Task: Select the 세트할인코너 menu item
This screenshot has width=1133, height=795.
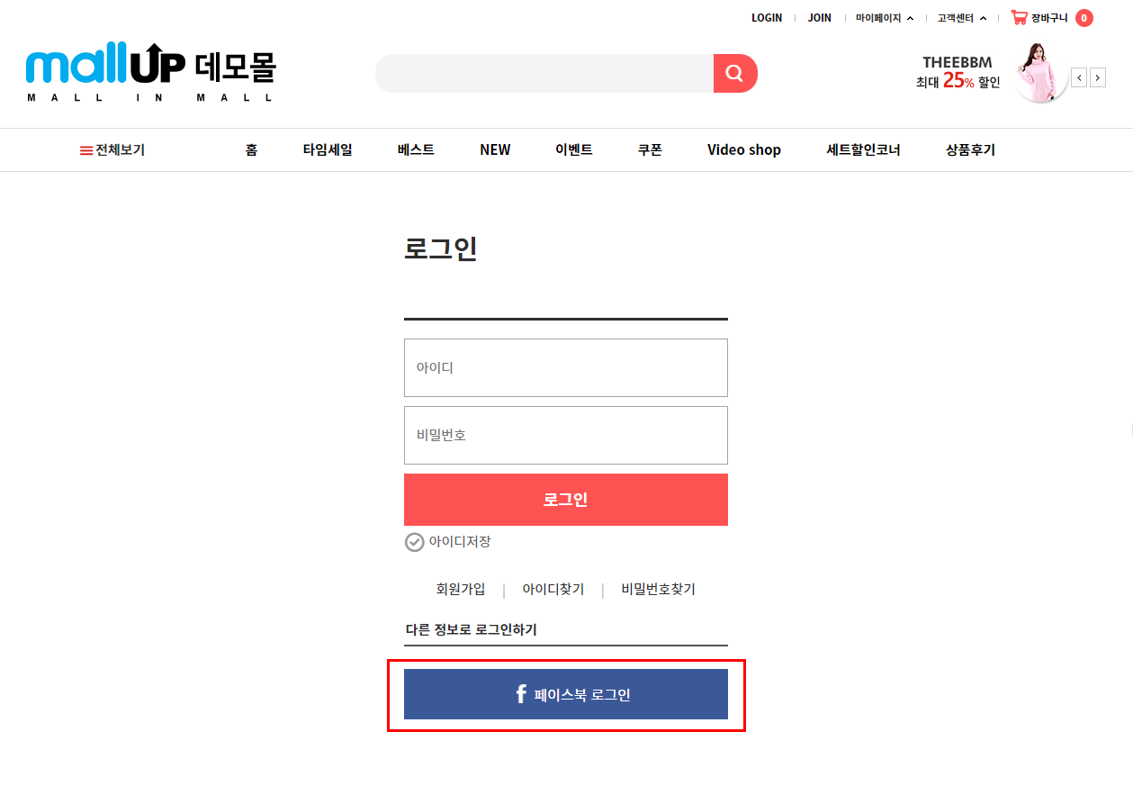Action: pos(863,150)
